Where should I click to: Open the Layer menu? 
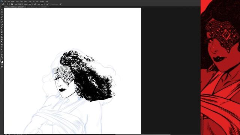coord(17,1)
